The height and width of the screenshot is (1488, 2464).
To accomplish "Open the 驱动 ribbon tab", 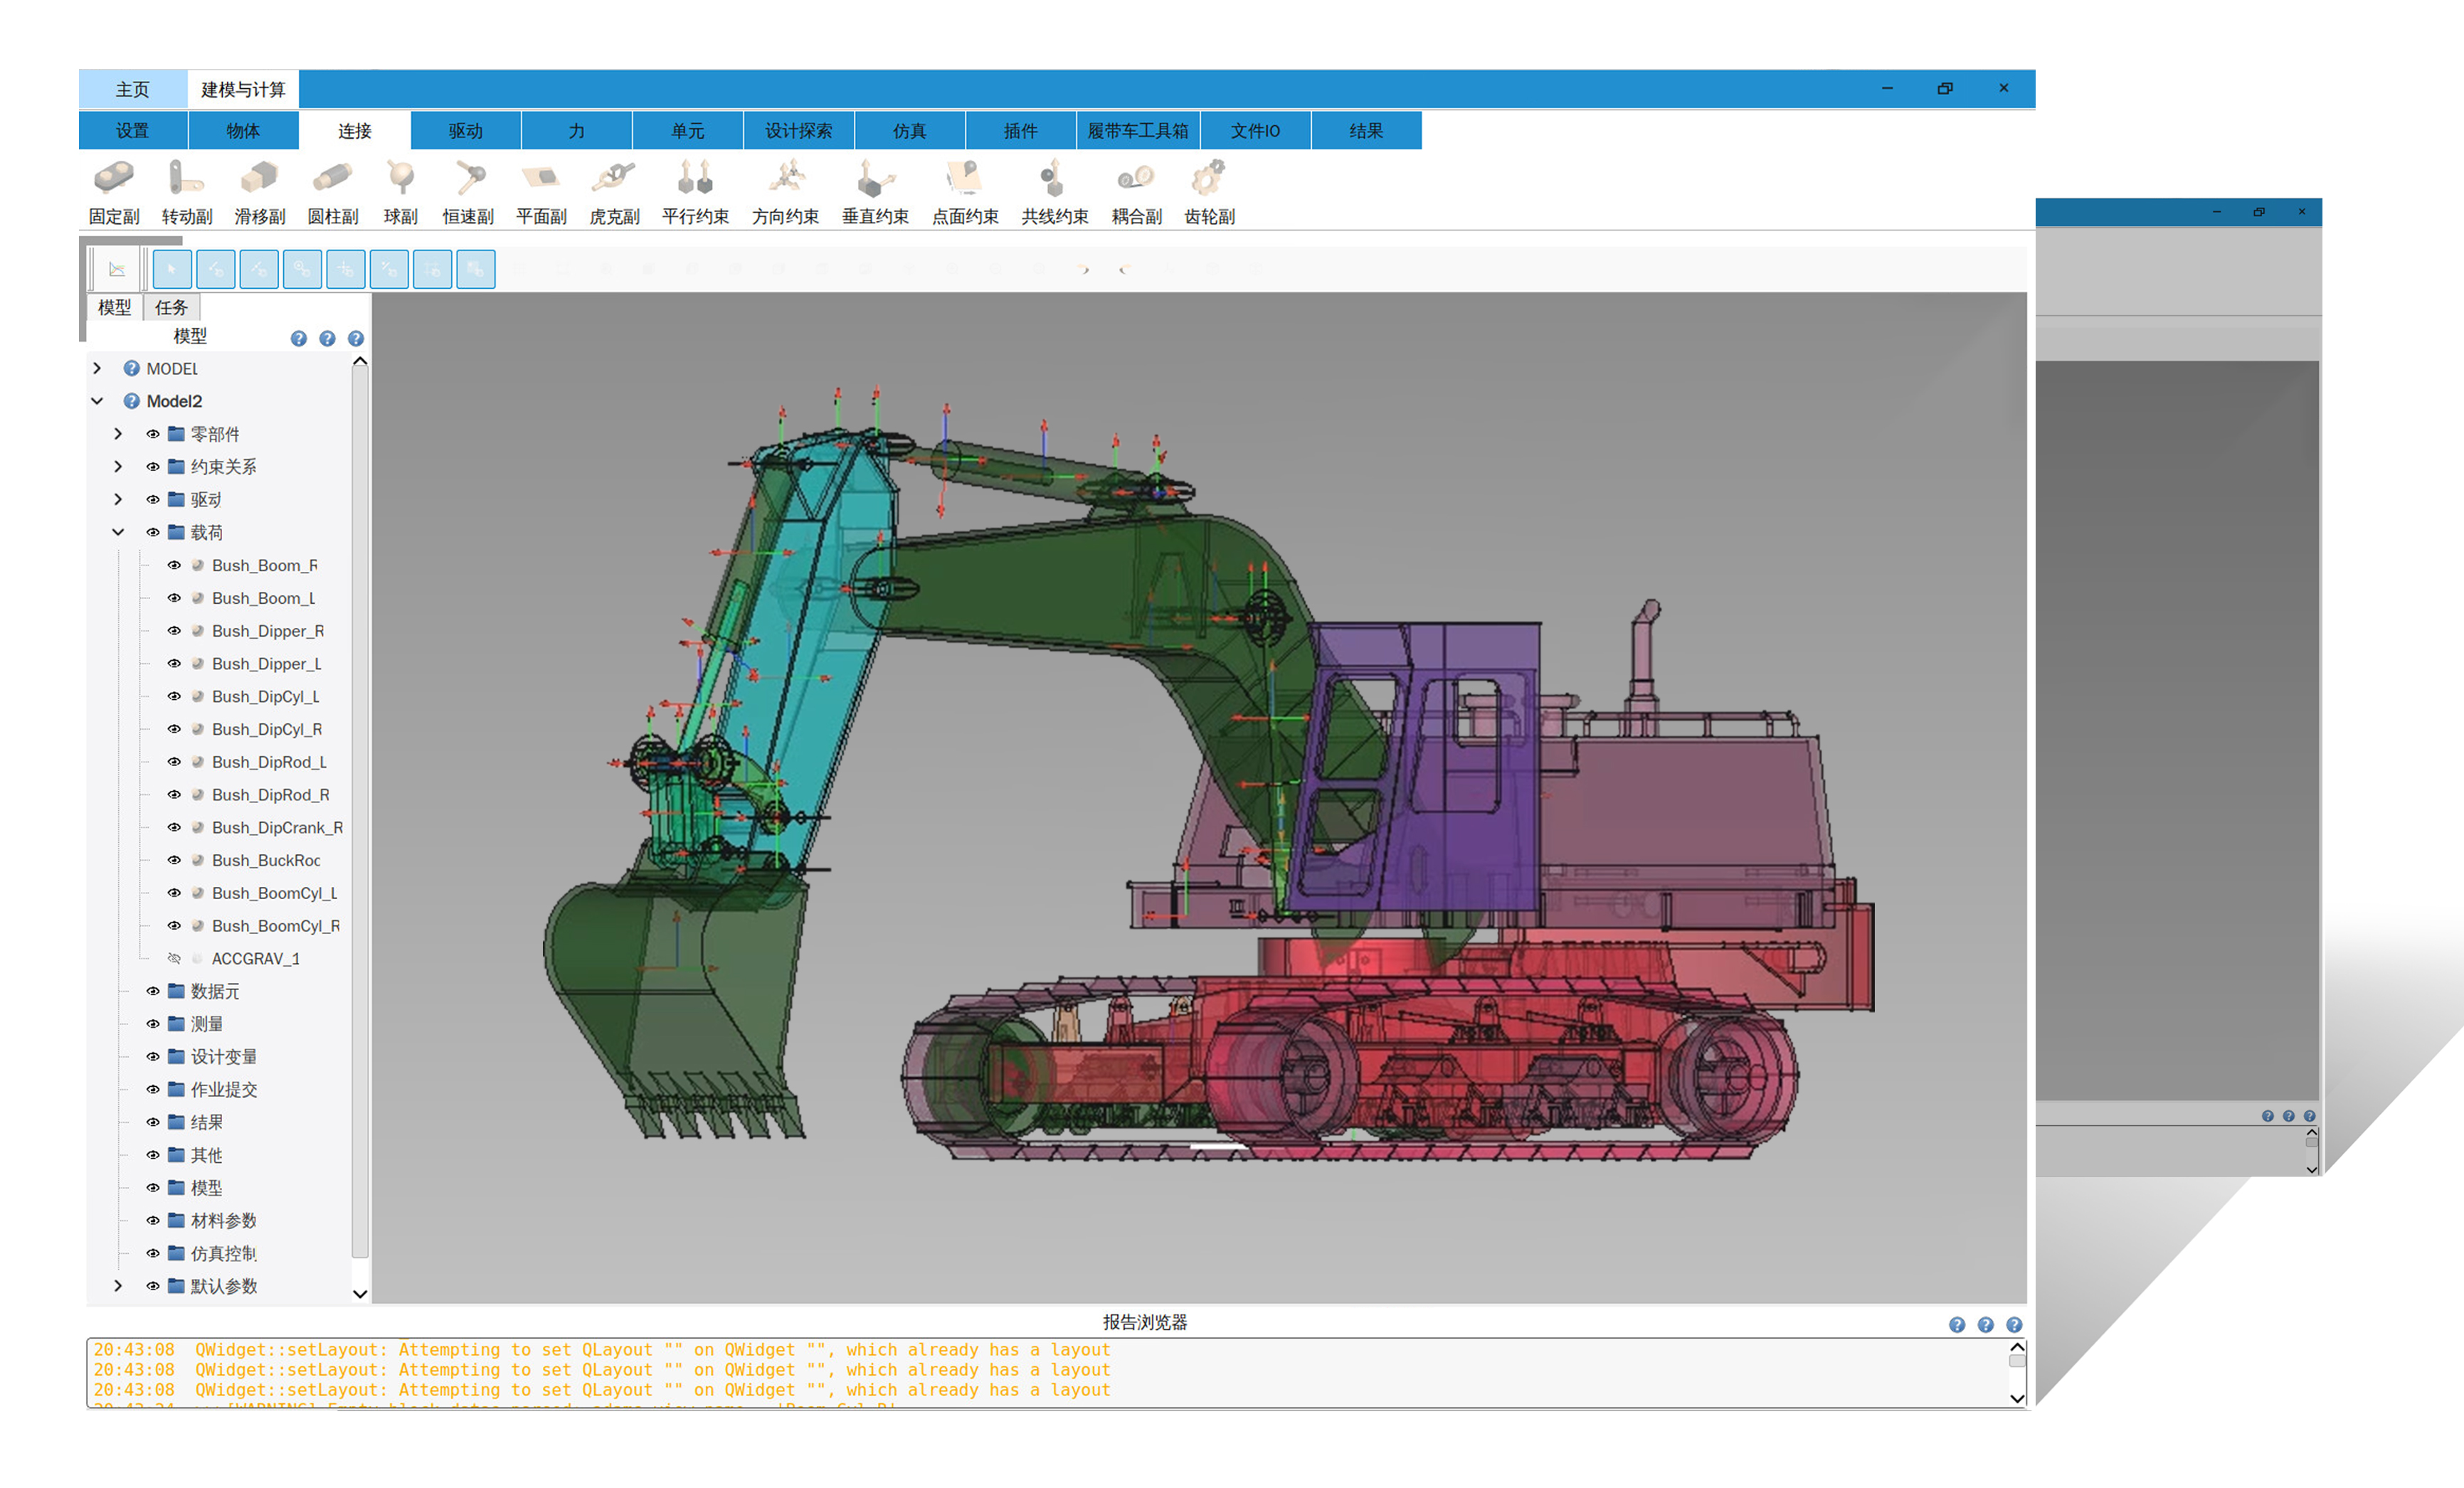I will pos(465,131).
